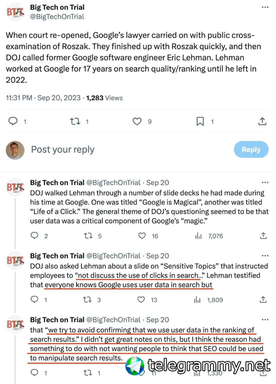Open more menu on "Sensitive Topics" reply
The image size is (276, 384).
click(265, 256)
